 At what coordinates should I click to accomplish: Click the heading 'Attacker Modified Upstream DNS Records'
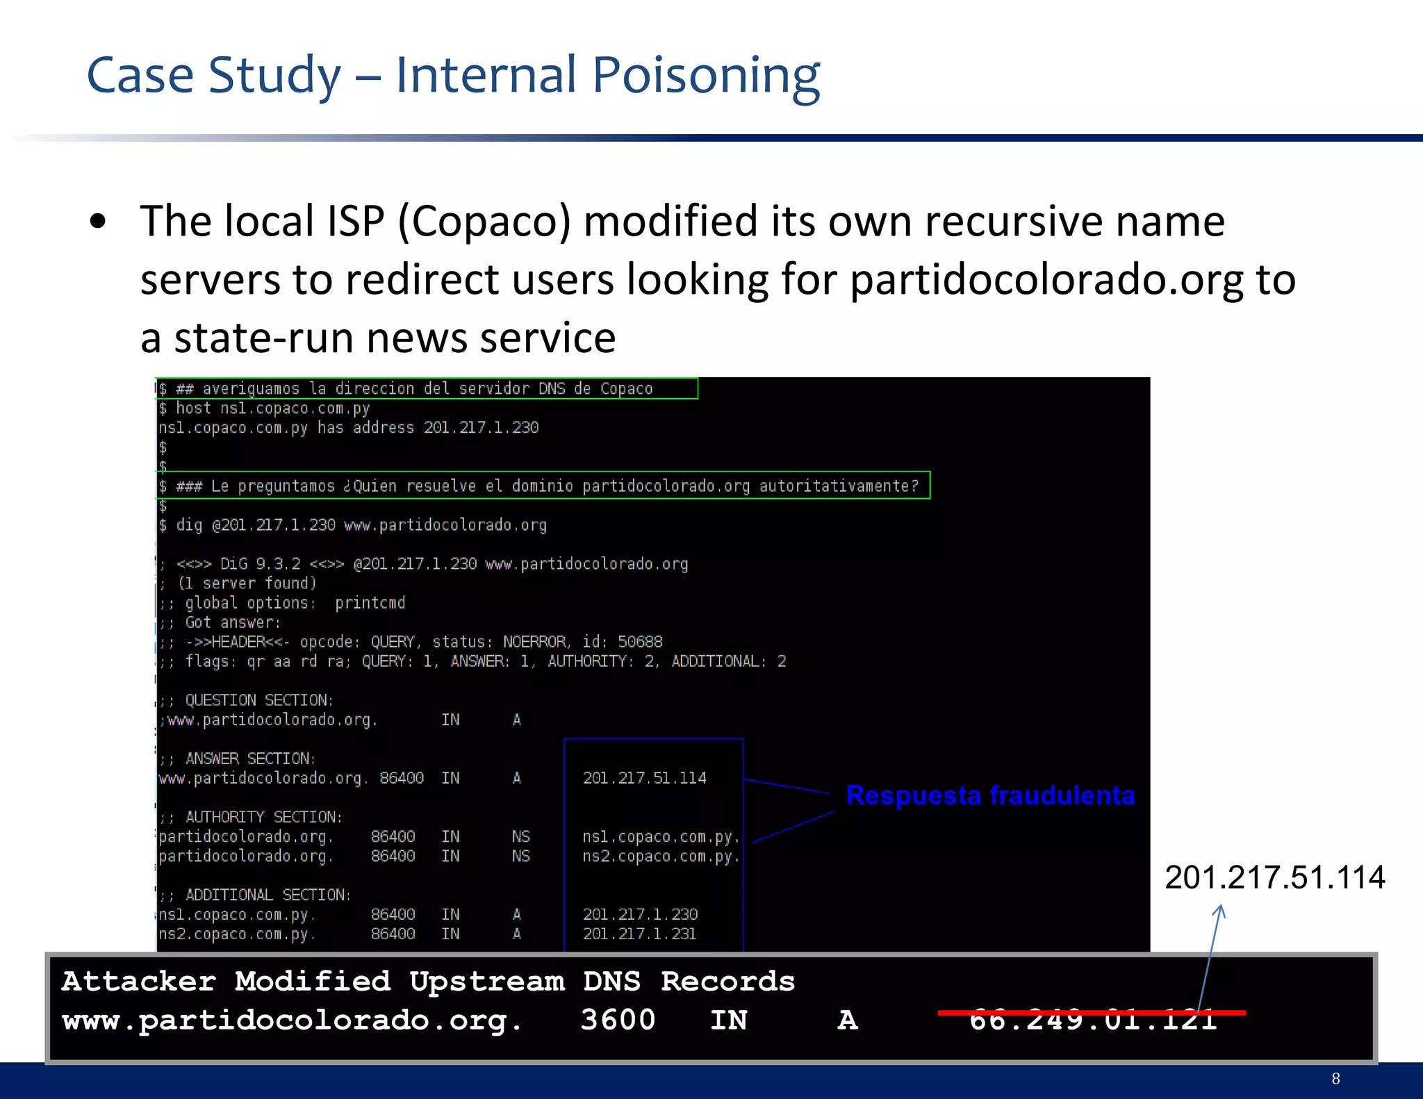(428, 982)
